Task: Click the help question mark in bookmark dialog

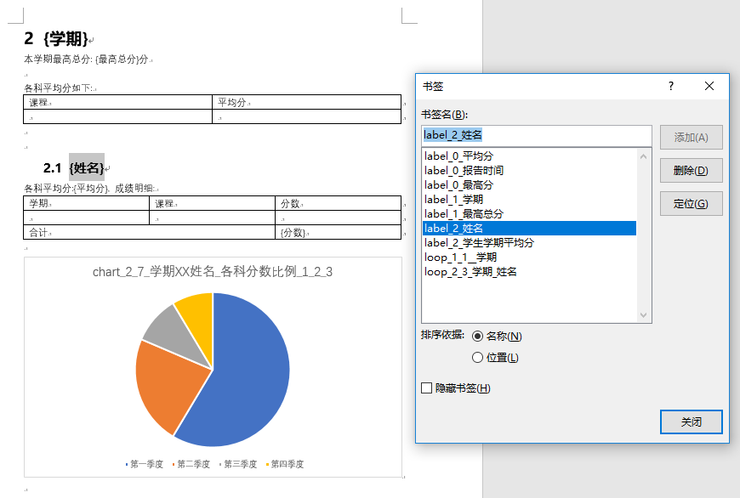Action: pos(670,86)
